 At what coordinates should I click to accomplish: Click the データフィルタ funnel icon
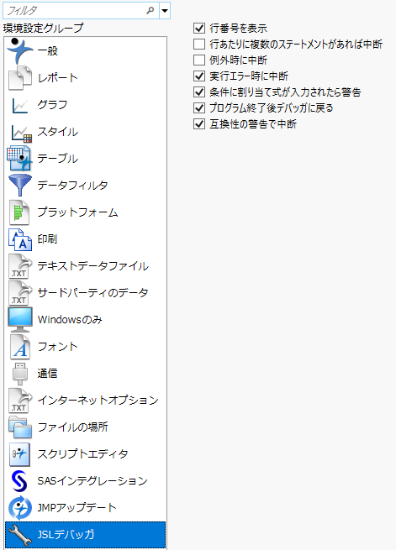click(x=20, y=186)
